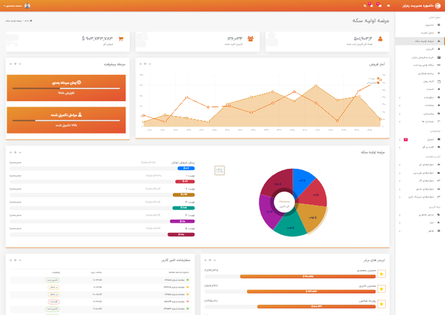Click the orange users group icon on verified users card
Viewport: 445px width, 315px height.
[250, 39]
